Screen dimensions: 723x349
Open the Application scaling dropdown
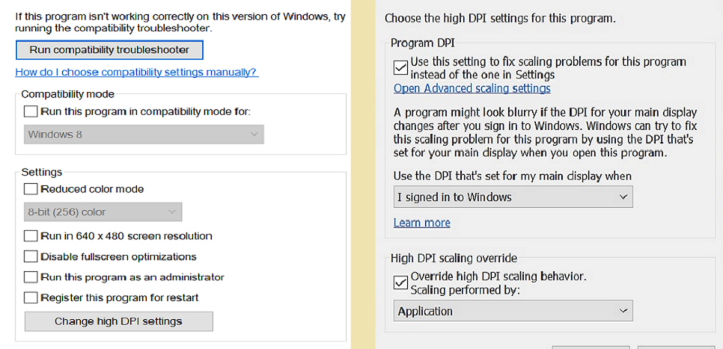513,311
